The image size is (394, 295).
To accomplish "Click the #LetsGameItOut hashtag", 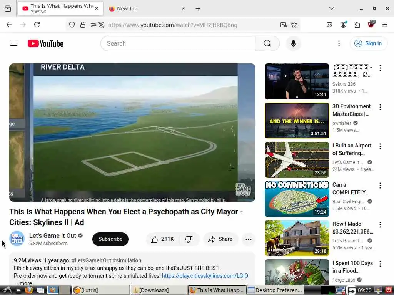I will point(91,260).
